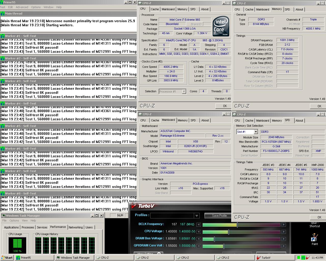
Task: Open the Prime95 Advanced menu
Action: coord(22,7)
